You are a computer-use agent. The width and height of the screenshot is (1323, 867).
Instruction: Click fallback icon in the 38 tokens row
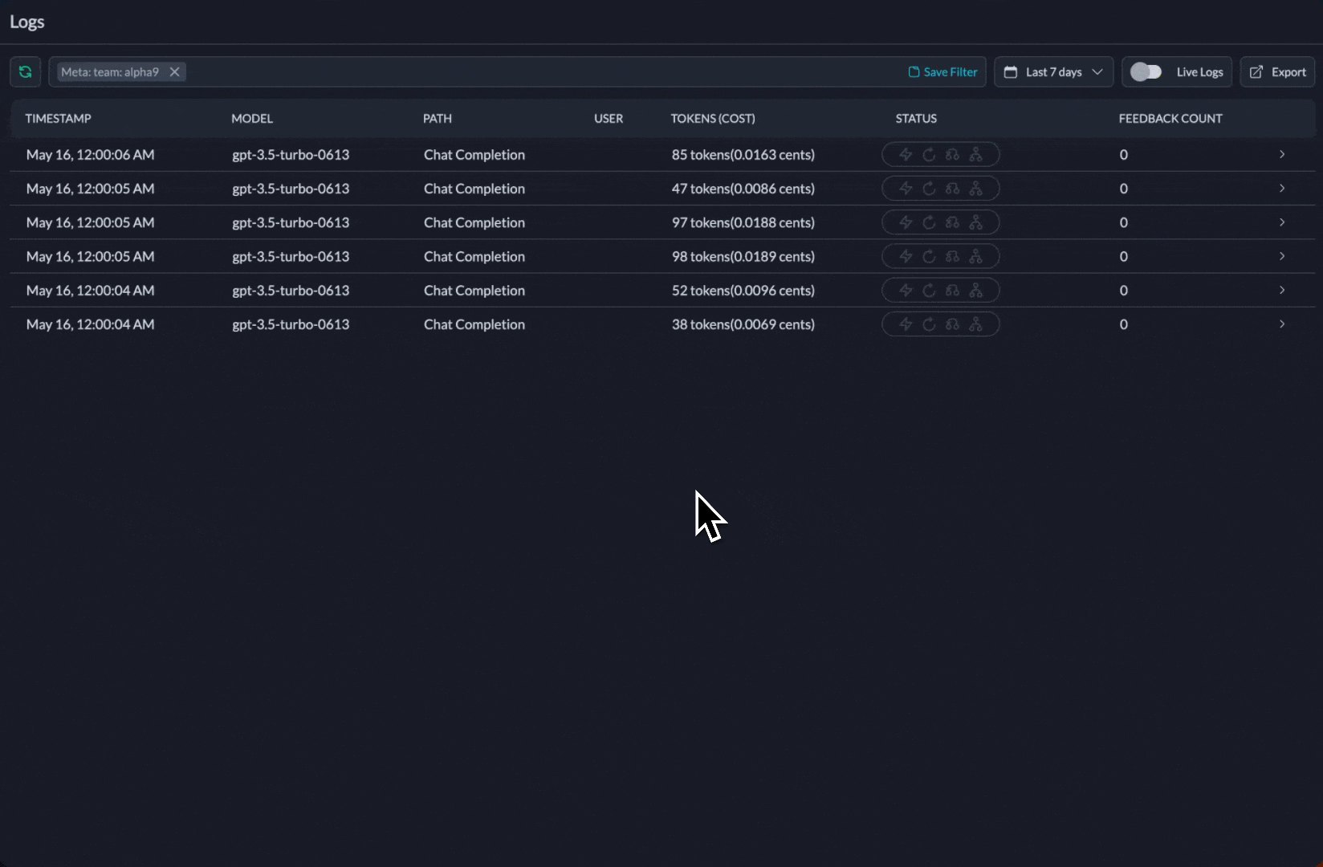(x=952, y=324)
